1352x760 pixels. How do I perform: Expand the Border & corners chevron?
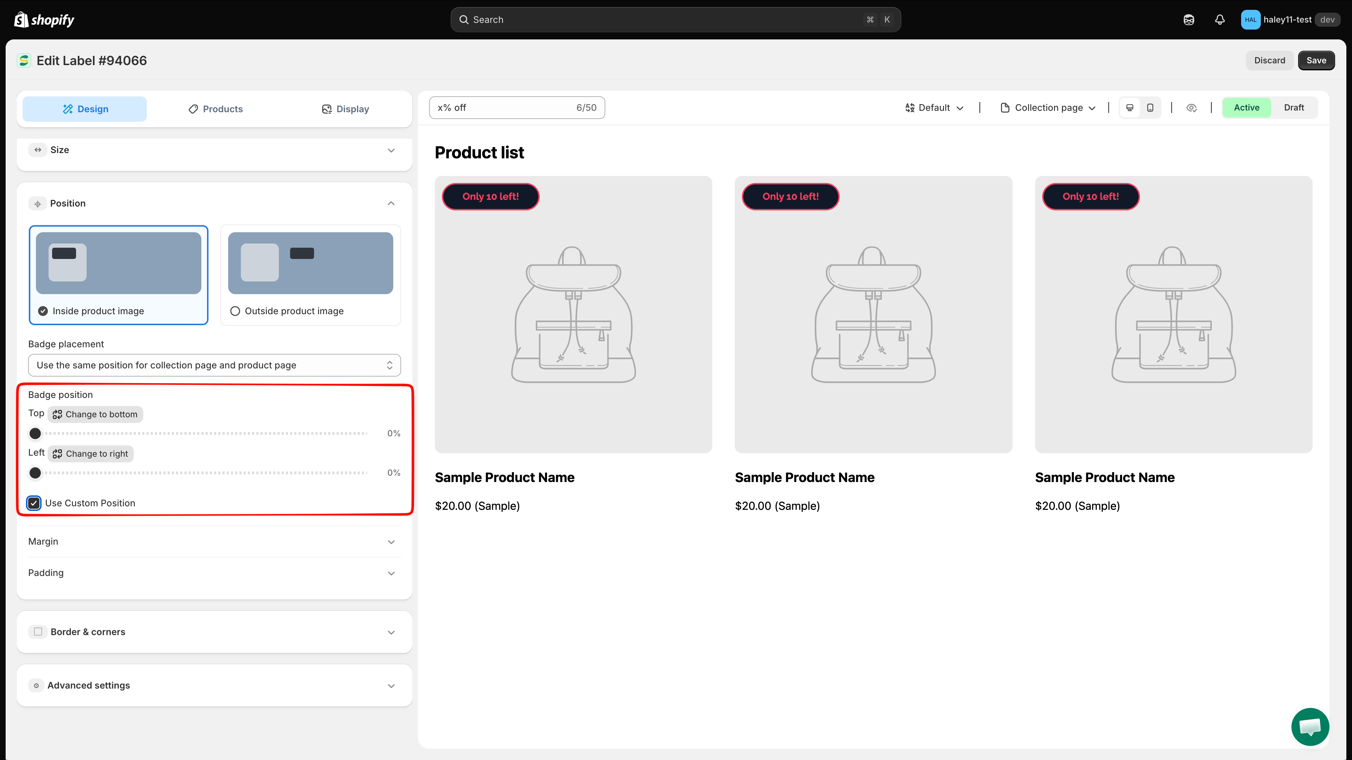coord(391,632)
